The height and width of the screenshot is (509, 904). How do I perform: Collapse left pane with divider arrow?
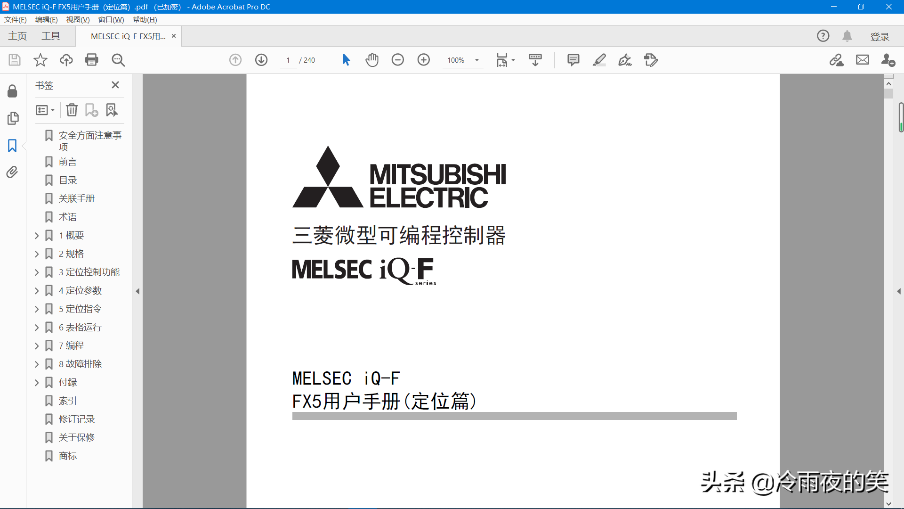click(x=137, y=291)
